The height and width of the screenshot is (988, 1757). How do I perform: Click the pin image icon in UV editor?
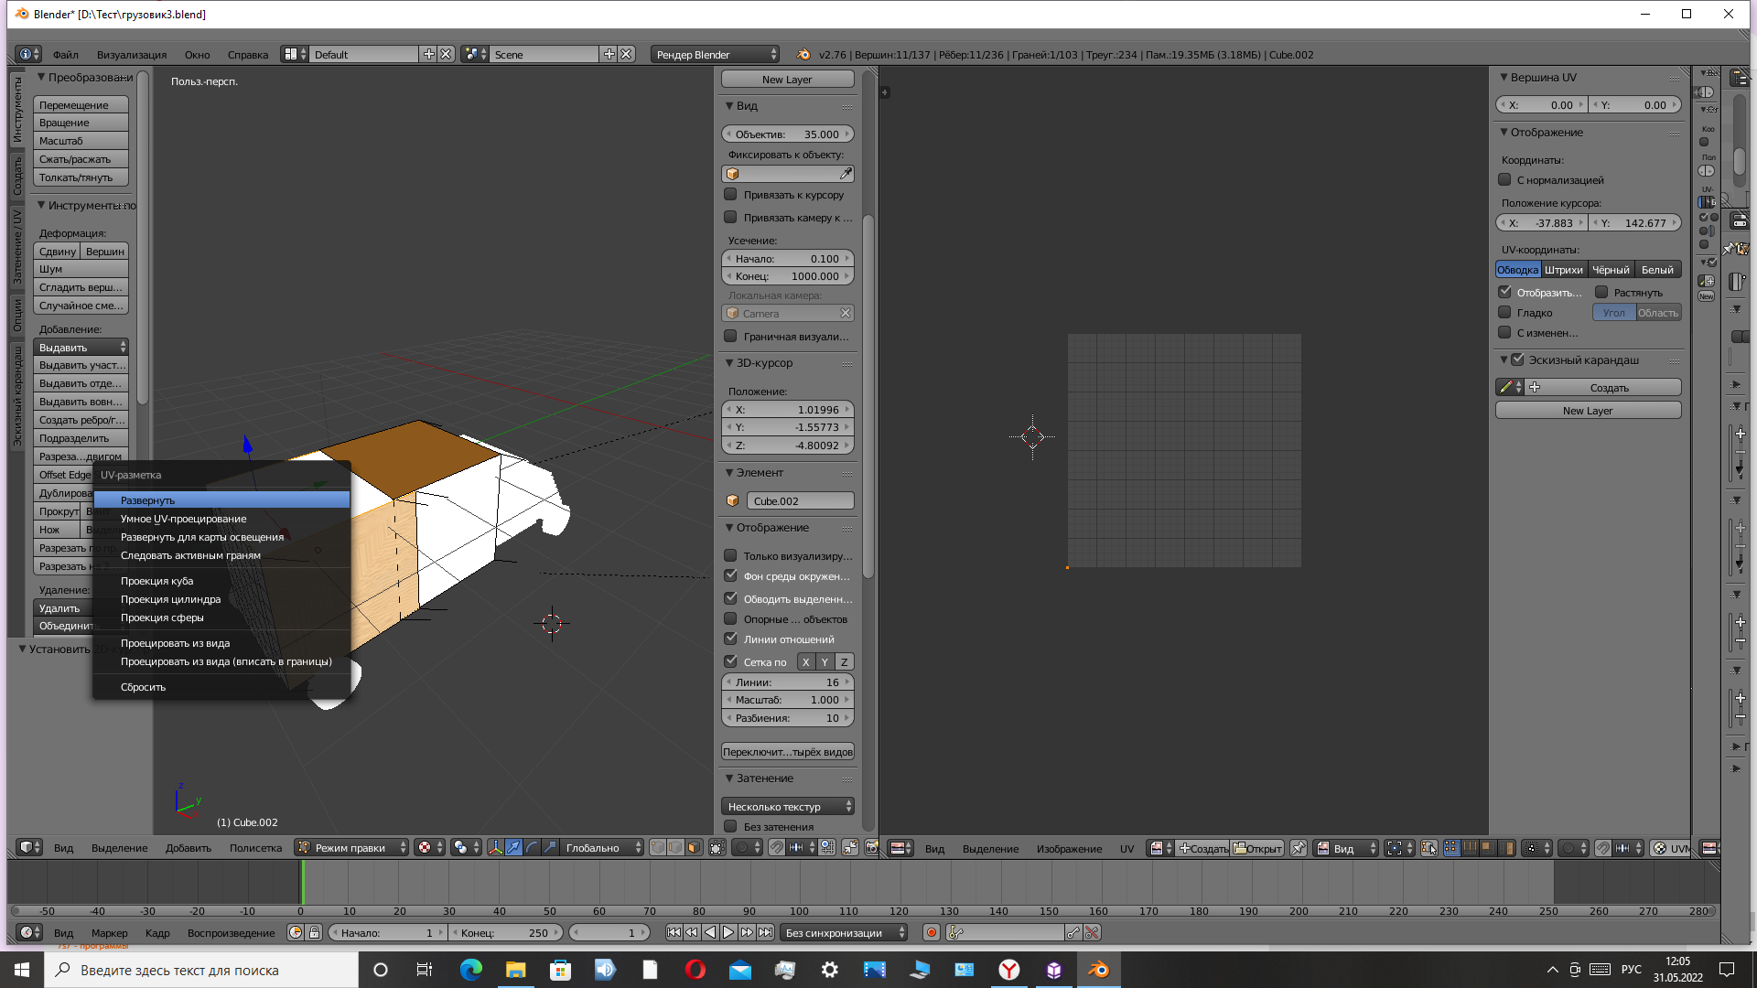(x=1298, y=849)
